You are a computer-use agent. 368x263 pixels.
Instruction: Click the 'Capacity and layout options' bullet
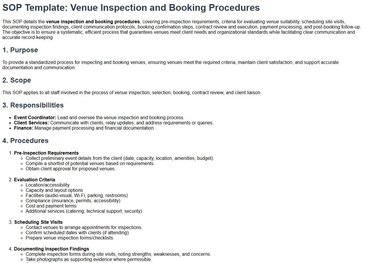(x=54, y=190)
